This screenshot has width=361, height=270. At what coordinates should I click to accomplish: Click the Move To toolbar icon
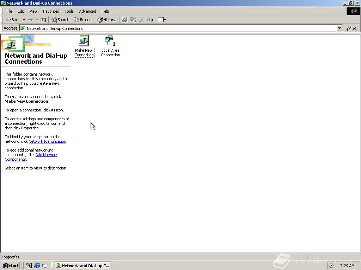pyautogui.click(x=125, y=20)
